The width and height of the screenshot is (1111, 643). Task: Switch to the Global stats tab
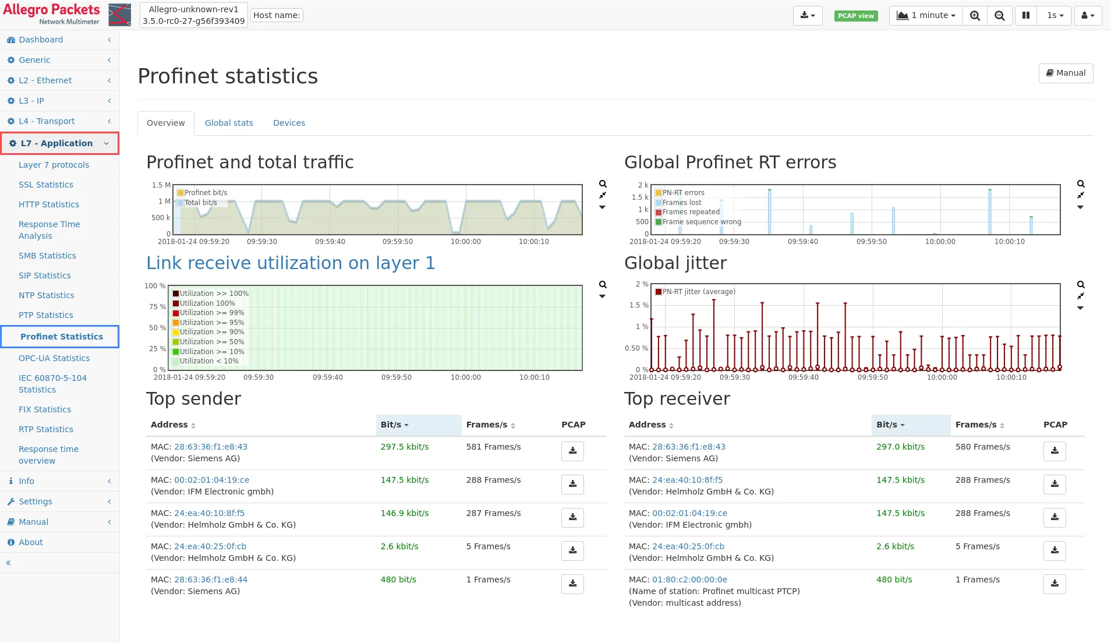229,123
